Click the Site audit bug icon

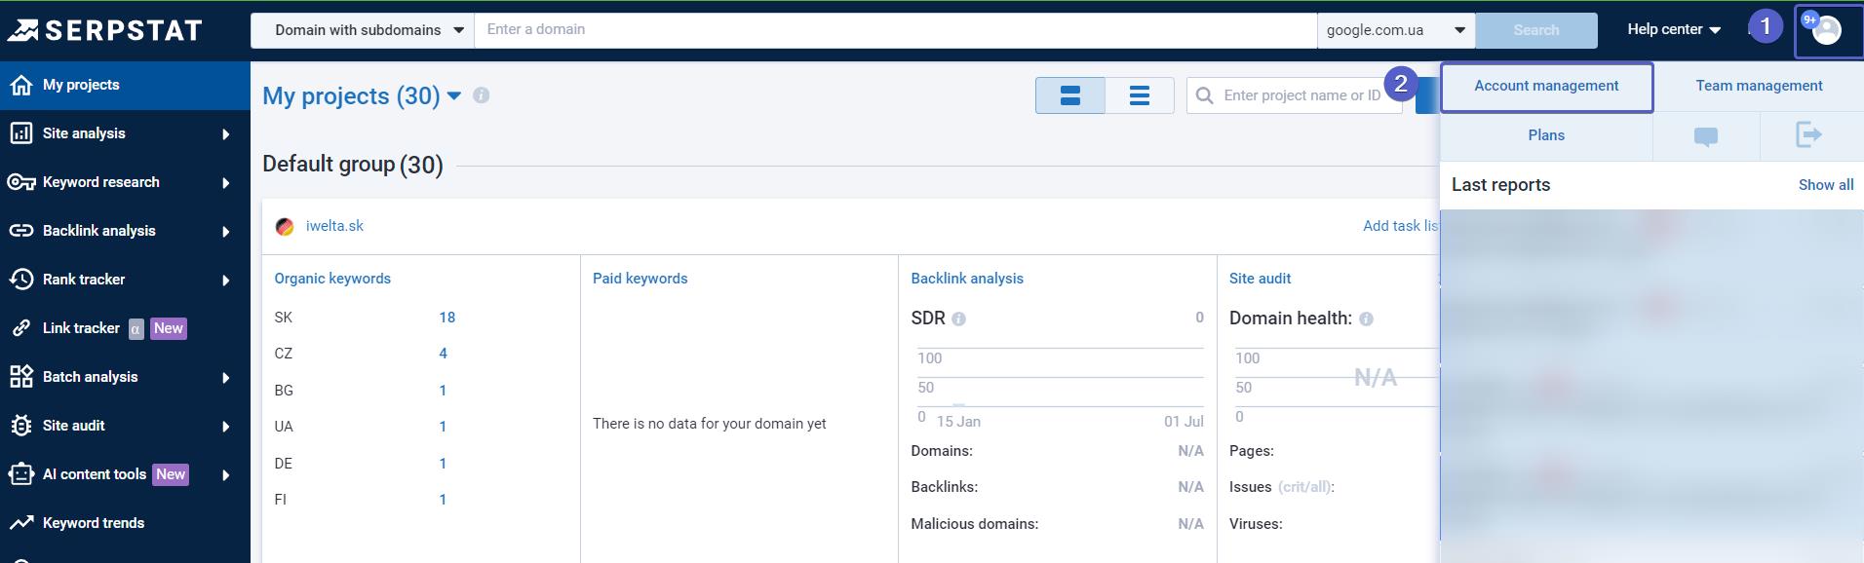click(20, 426)
